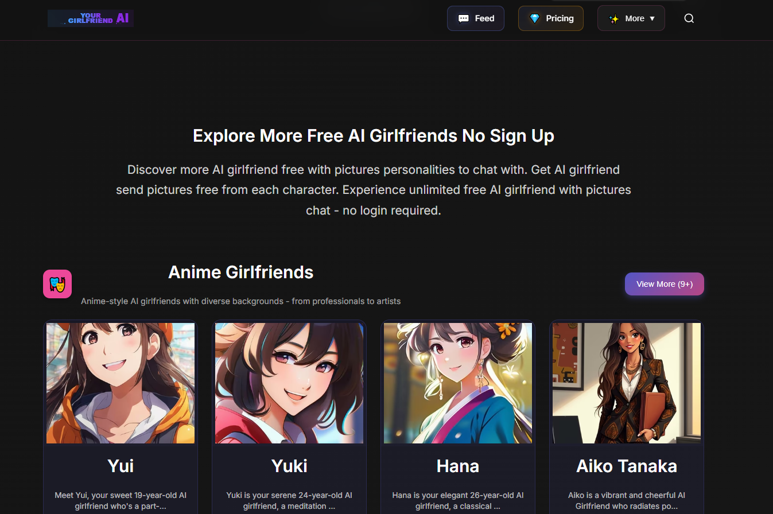Click the Yui name title
This screenshot has width=773, height=514.
coord(121,466)
